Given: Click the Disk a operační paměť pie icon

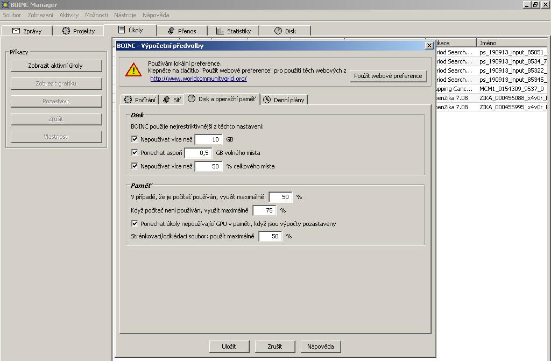Looking at the screenshot, I should coord(192,99).
